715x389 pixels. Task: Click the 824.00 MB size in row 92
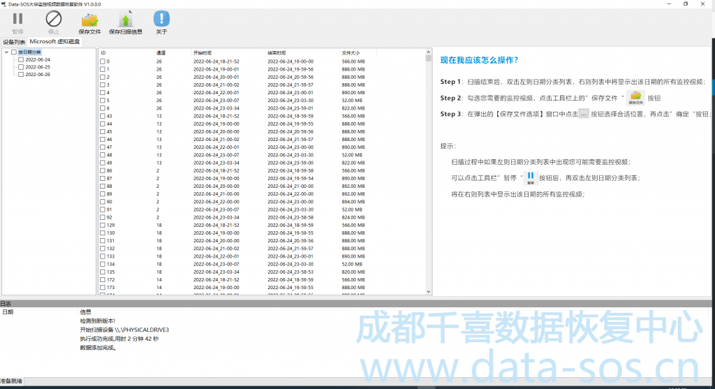[353, 217]
